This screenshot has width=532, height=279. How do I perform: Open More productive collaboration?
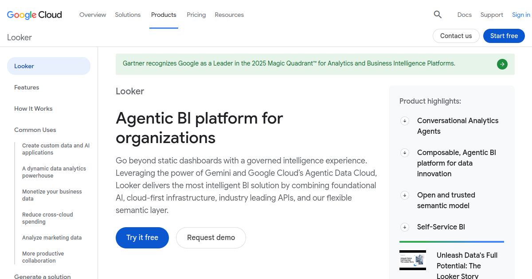[43, 257]
